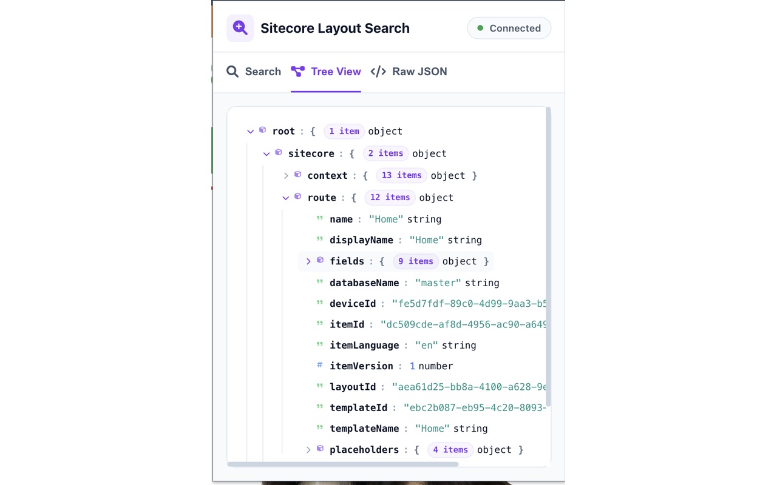The width and height of the screenshot is (777, 485).
Task: Click the layoutId value starting aea61d25
Action: [x=469, y=387]
